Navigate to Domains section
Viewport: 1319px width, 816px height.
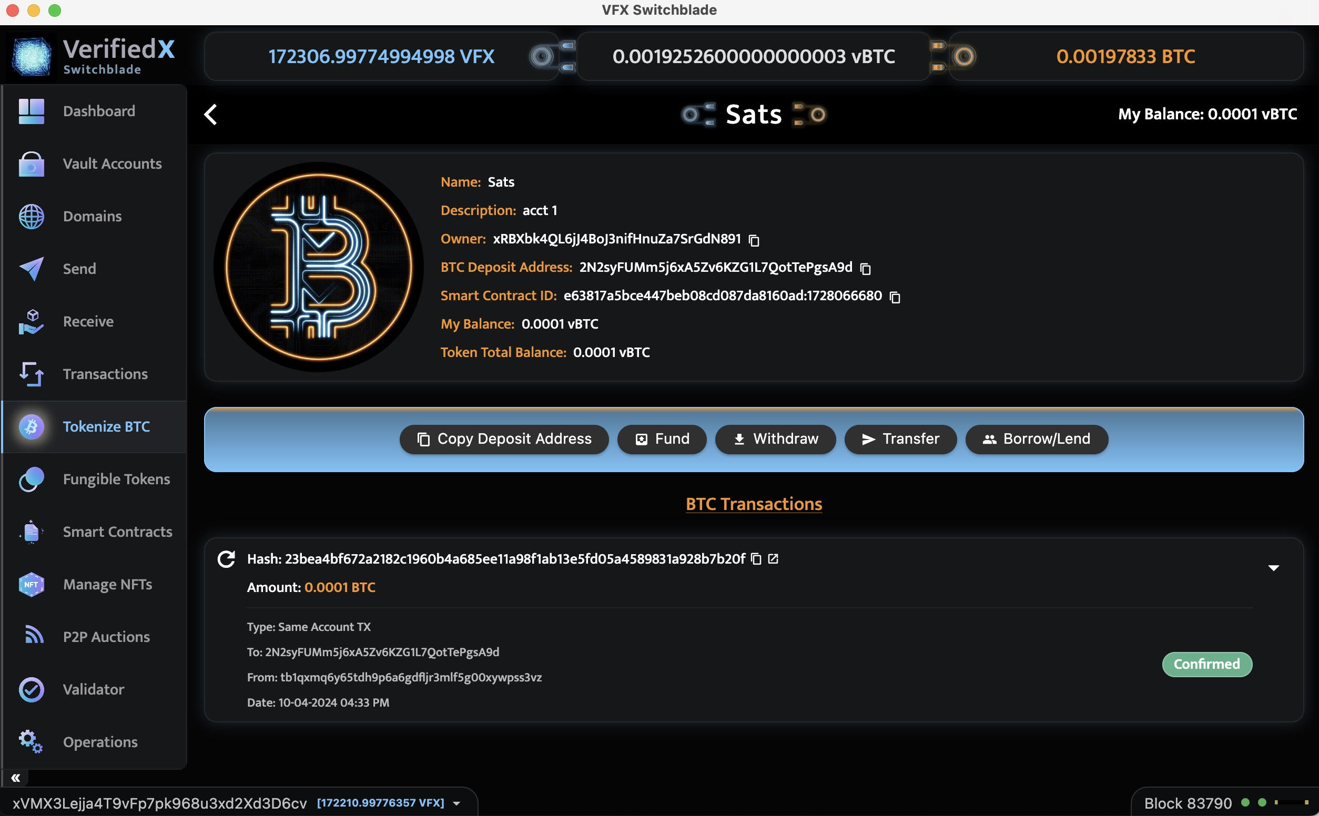coord(95,217)
